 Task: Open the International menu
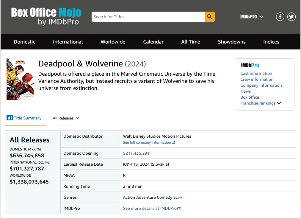(68, 42)
